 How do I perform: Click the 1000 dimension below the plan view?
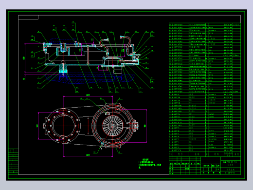tap(88, 155)
